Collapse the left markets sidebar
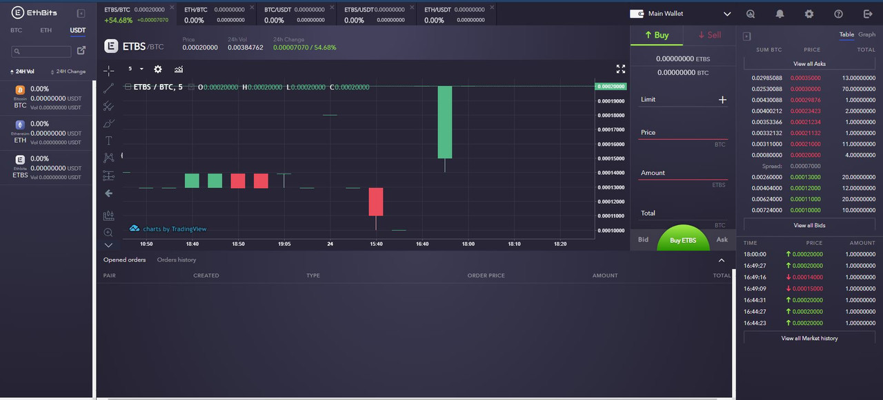The height and width of the screenshot is (400, 883). tap(81, 13)
